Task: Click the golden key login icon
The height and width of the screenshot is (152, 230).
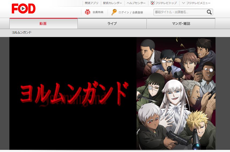Action: pos(114,12)
